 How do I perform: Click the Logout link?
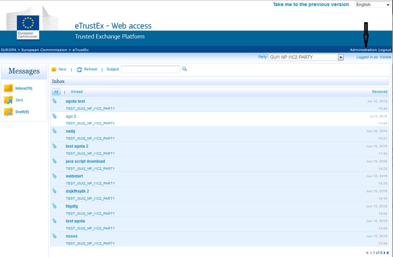pos(385,50)
